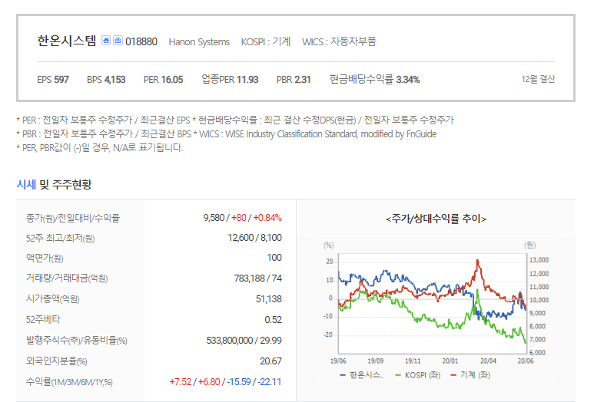Viewport: 594px width, 402px height.
Task: Click the KOSPI : 기계 classification text
Action: [x=266, y=41]
